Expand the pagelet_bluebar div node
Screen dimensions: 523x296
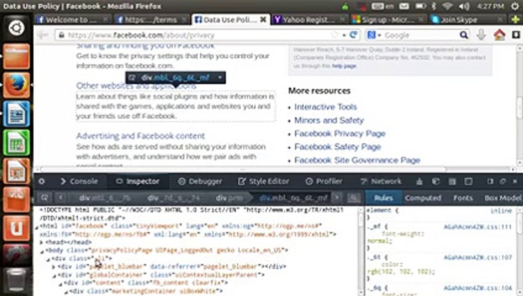click(x=53, y=266)
